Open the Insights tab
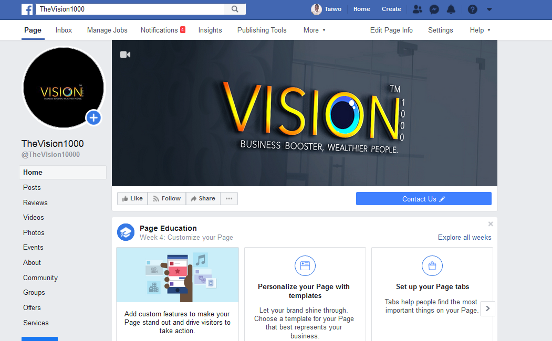Screen dimensions: 552x341 pyautogui.click(x=210, y=30)
